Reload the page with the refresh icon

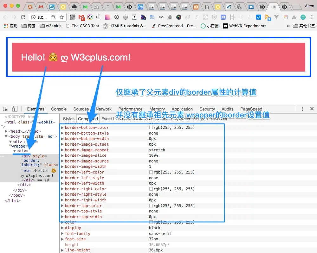click(23, 17)
